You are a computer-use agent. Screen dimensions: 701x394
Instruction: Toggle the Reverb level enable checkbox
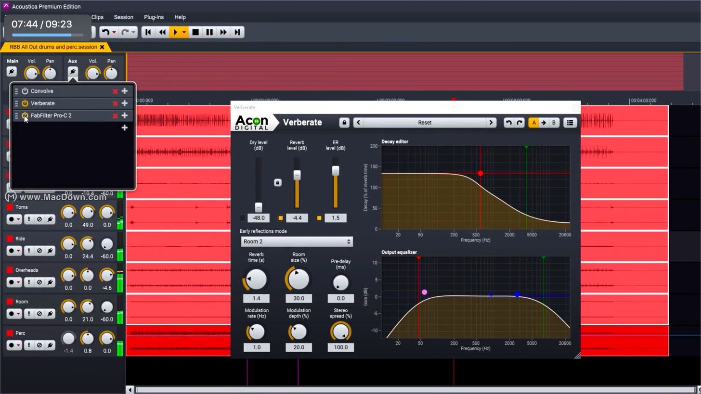point(281,218)
